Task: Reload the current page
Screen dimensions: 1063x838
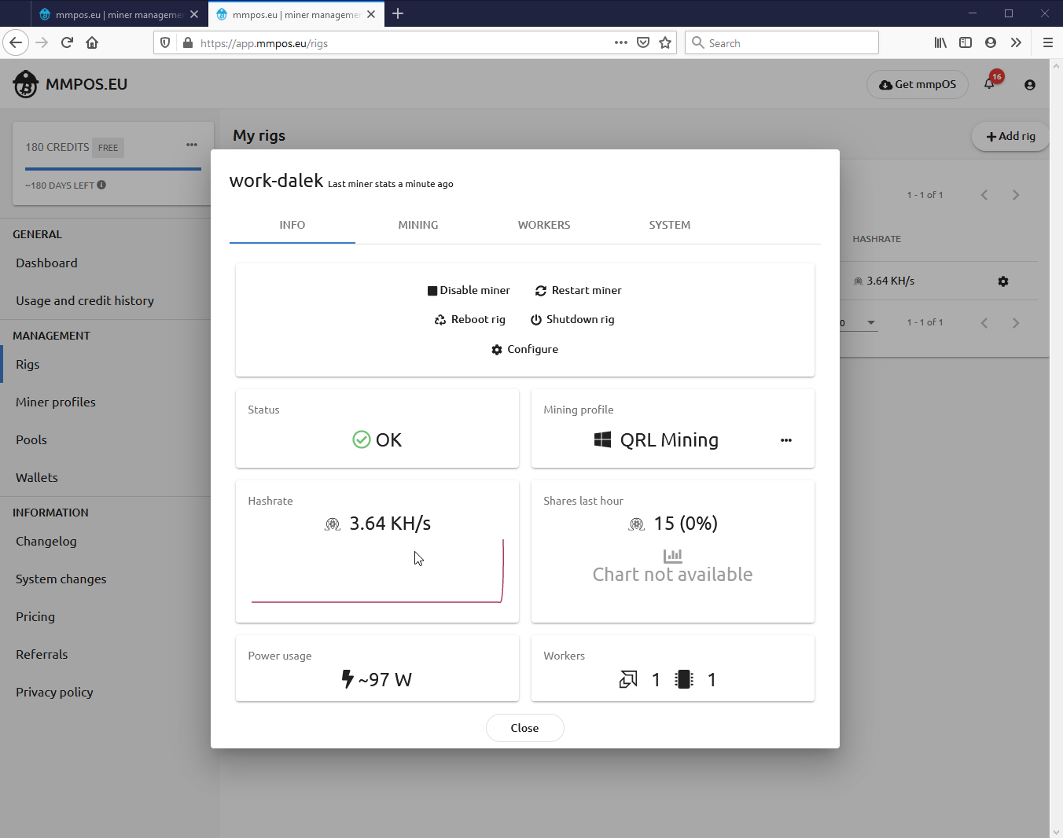Action: (x=67, y=42)
